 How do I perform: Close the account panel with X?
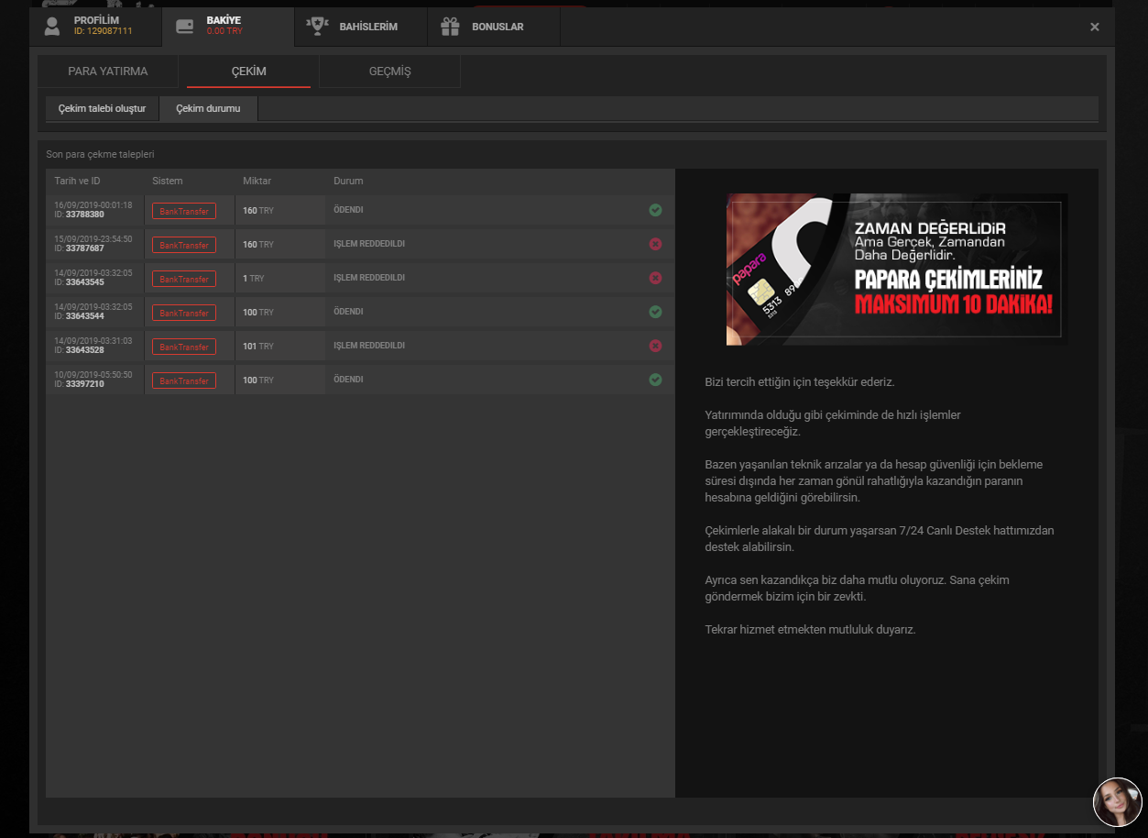pos(1094,27)
